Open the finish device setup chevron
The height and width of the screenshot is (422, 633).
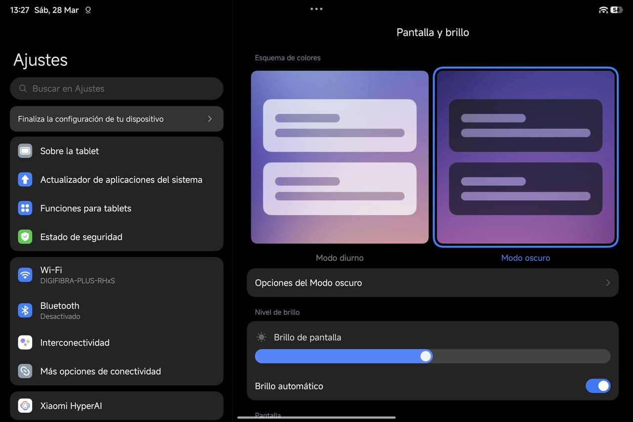coord(210,119)
